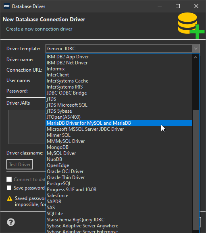Choose Sybase Adaptive Server Anywhere
The width and height of the screenshot is (206, 233).
(x=119, y=226)
